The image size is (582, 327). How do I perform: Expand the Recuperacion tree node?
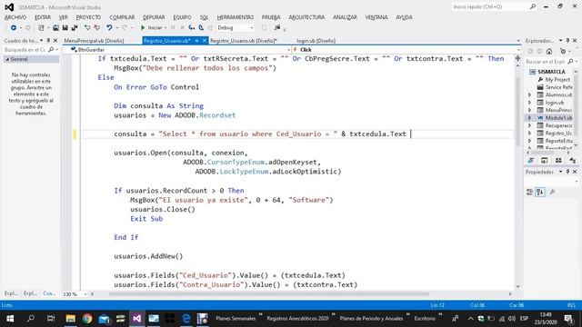coord(529,125)
